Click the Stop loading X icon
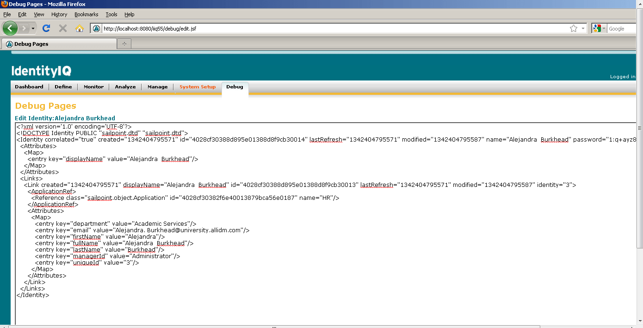Screen dimensions: 643x328 click(x=63, y=28)
